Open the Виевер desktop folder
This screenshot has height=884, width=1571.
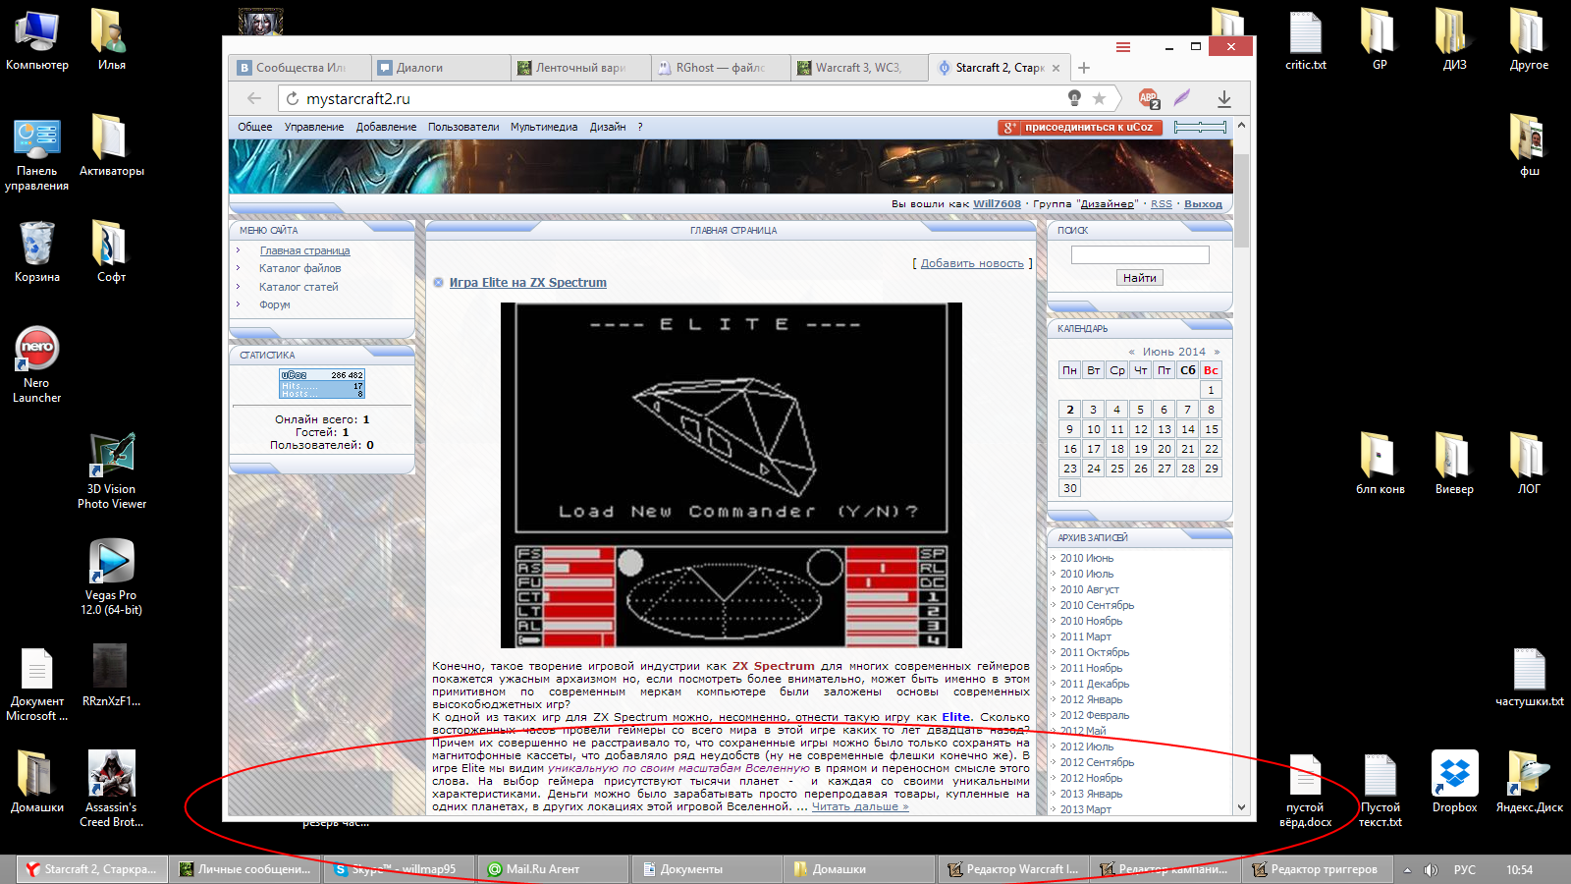pyautogui.click(x=1454, y=464)
